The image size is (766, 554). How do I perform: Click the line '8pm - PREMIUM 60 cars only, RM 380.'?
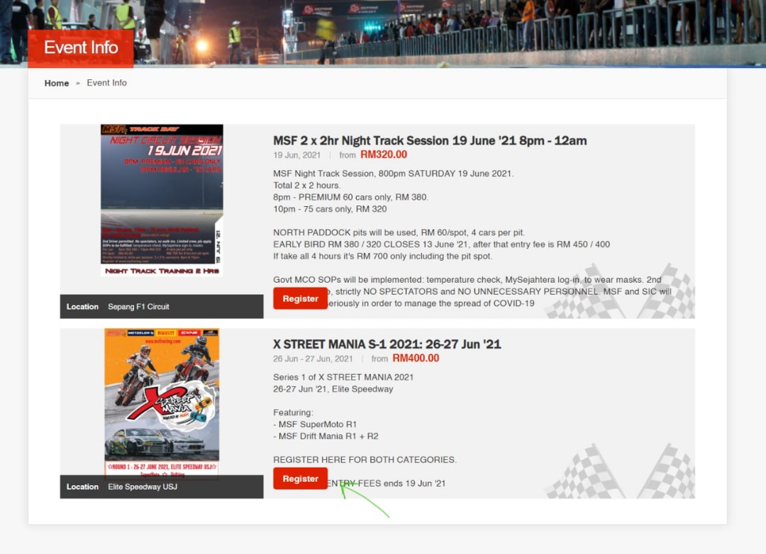tap(350, 197)
